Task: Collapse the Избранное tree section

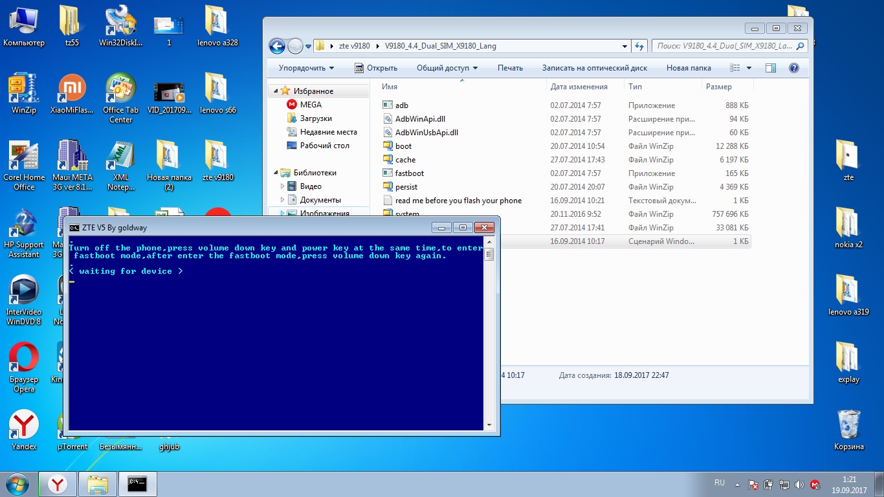Action: coord(276,91)
